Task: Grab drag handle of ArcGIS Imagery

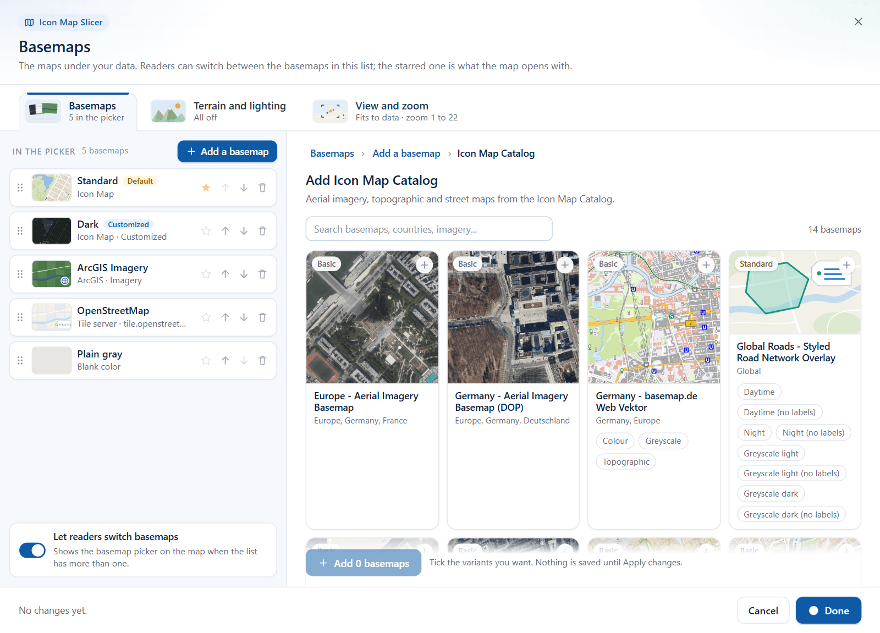Action: [x=20, y=274]
